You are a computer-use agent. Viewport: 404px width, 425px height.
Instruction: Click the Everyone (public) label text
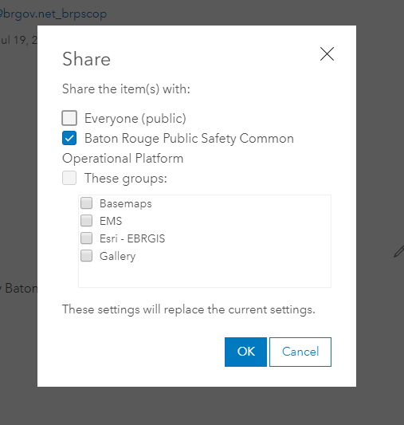coord(135,119)
